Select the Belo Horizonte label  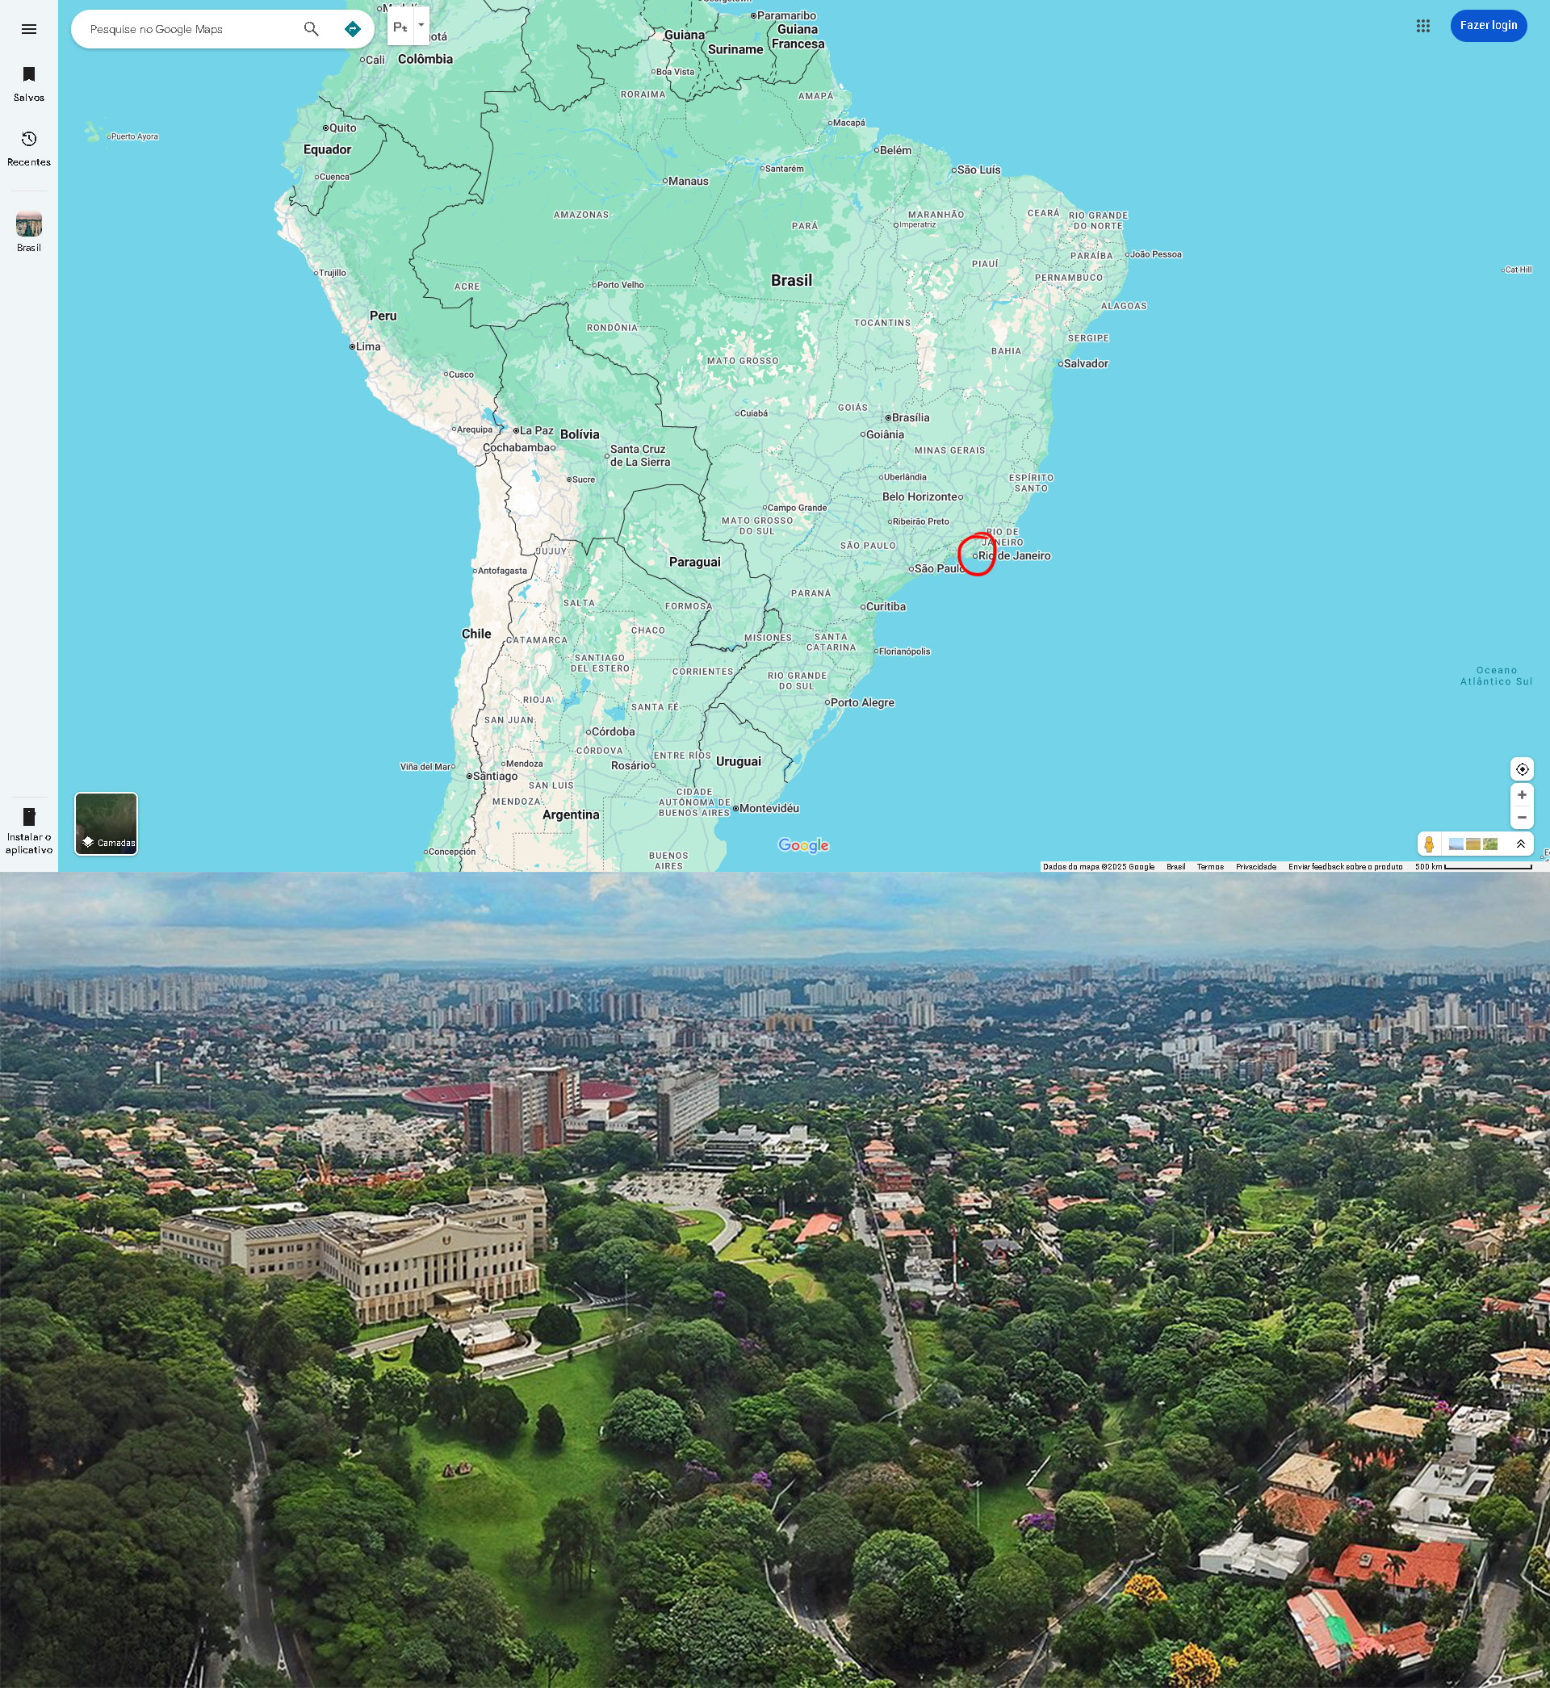pos(920,496)
